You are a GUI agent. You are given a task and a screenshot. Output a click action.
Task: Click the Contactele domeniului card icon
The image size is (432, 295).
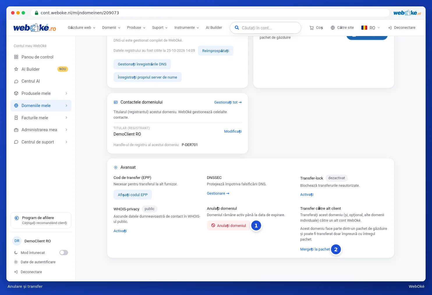click(x=116, y=102)
